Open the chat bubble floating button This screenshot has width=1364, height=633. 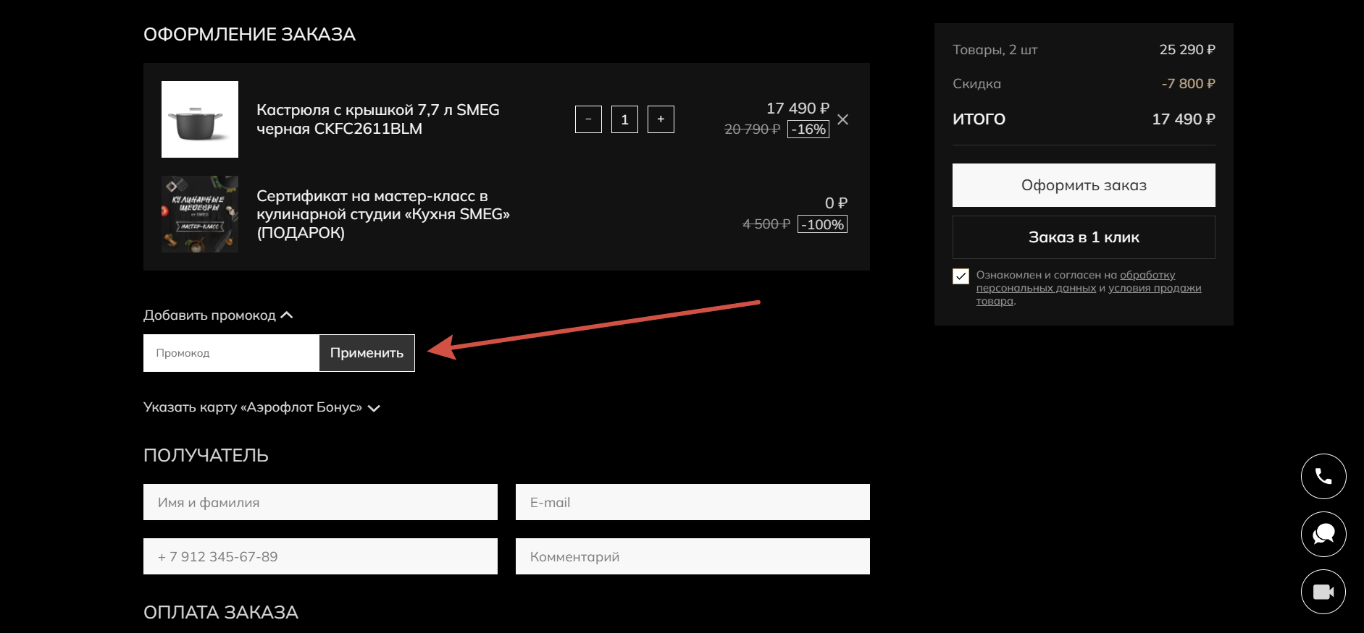coord(1323,534)
